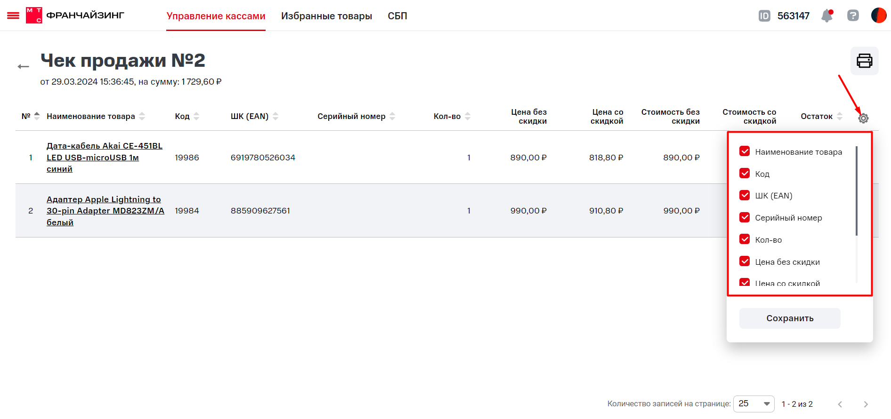Click the column list scrollbar
This screenshot has width=891, height=419.
857,190
